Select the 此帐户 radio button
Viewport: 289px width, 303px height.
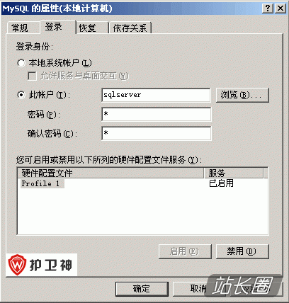[21, 95]
